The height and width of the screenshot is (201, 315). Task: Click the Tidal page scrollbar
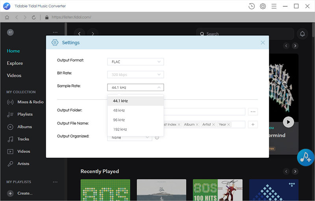pyautogui.click(x=313, y=30)
